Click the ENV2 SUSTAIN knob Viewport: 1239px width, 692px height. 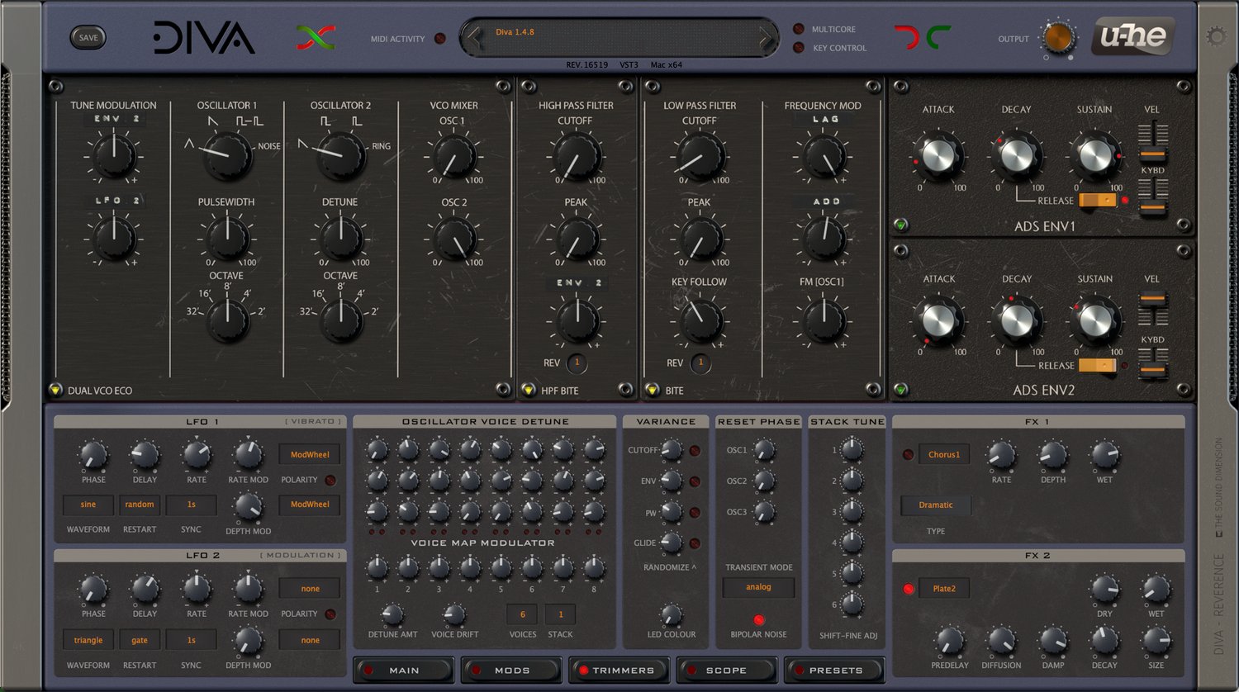point(1095,321)
